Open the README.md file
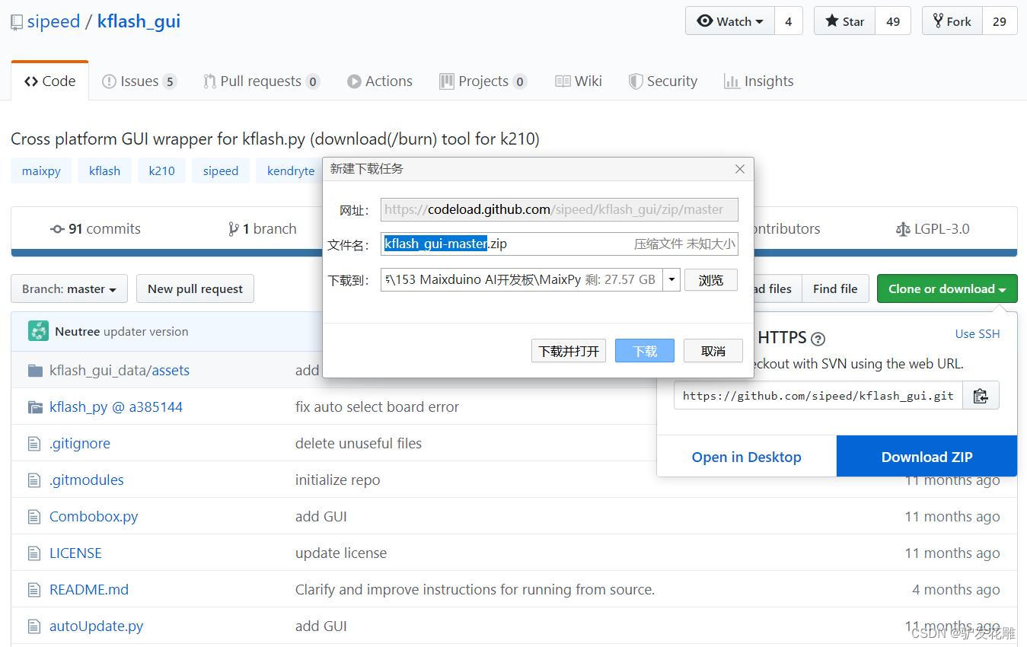This screenshot has height=647, width=1027. tap(89, 589)
